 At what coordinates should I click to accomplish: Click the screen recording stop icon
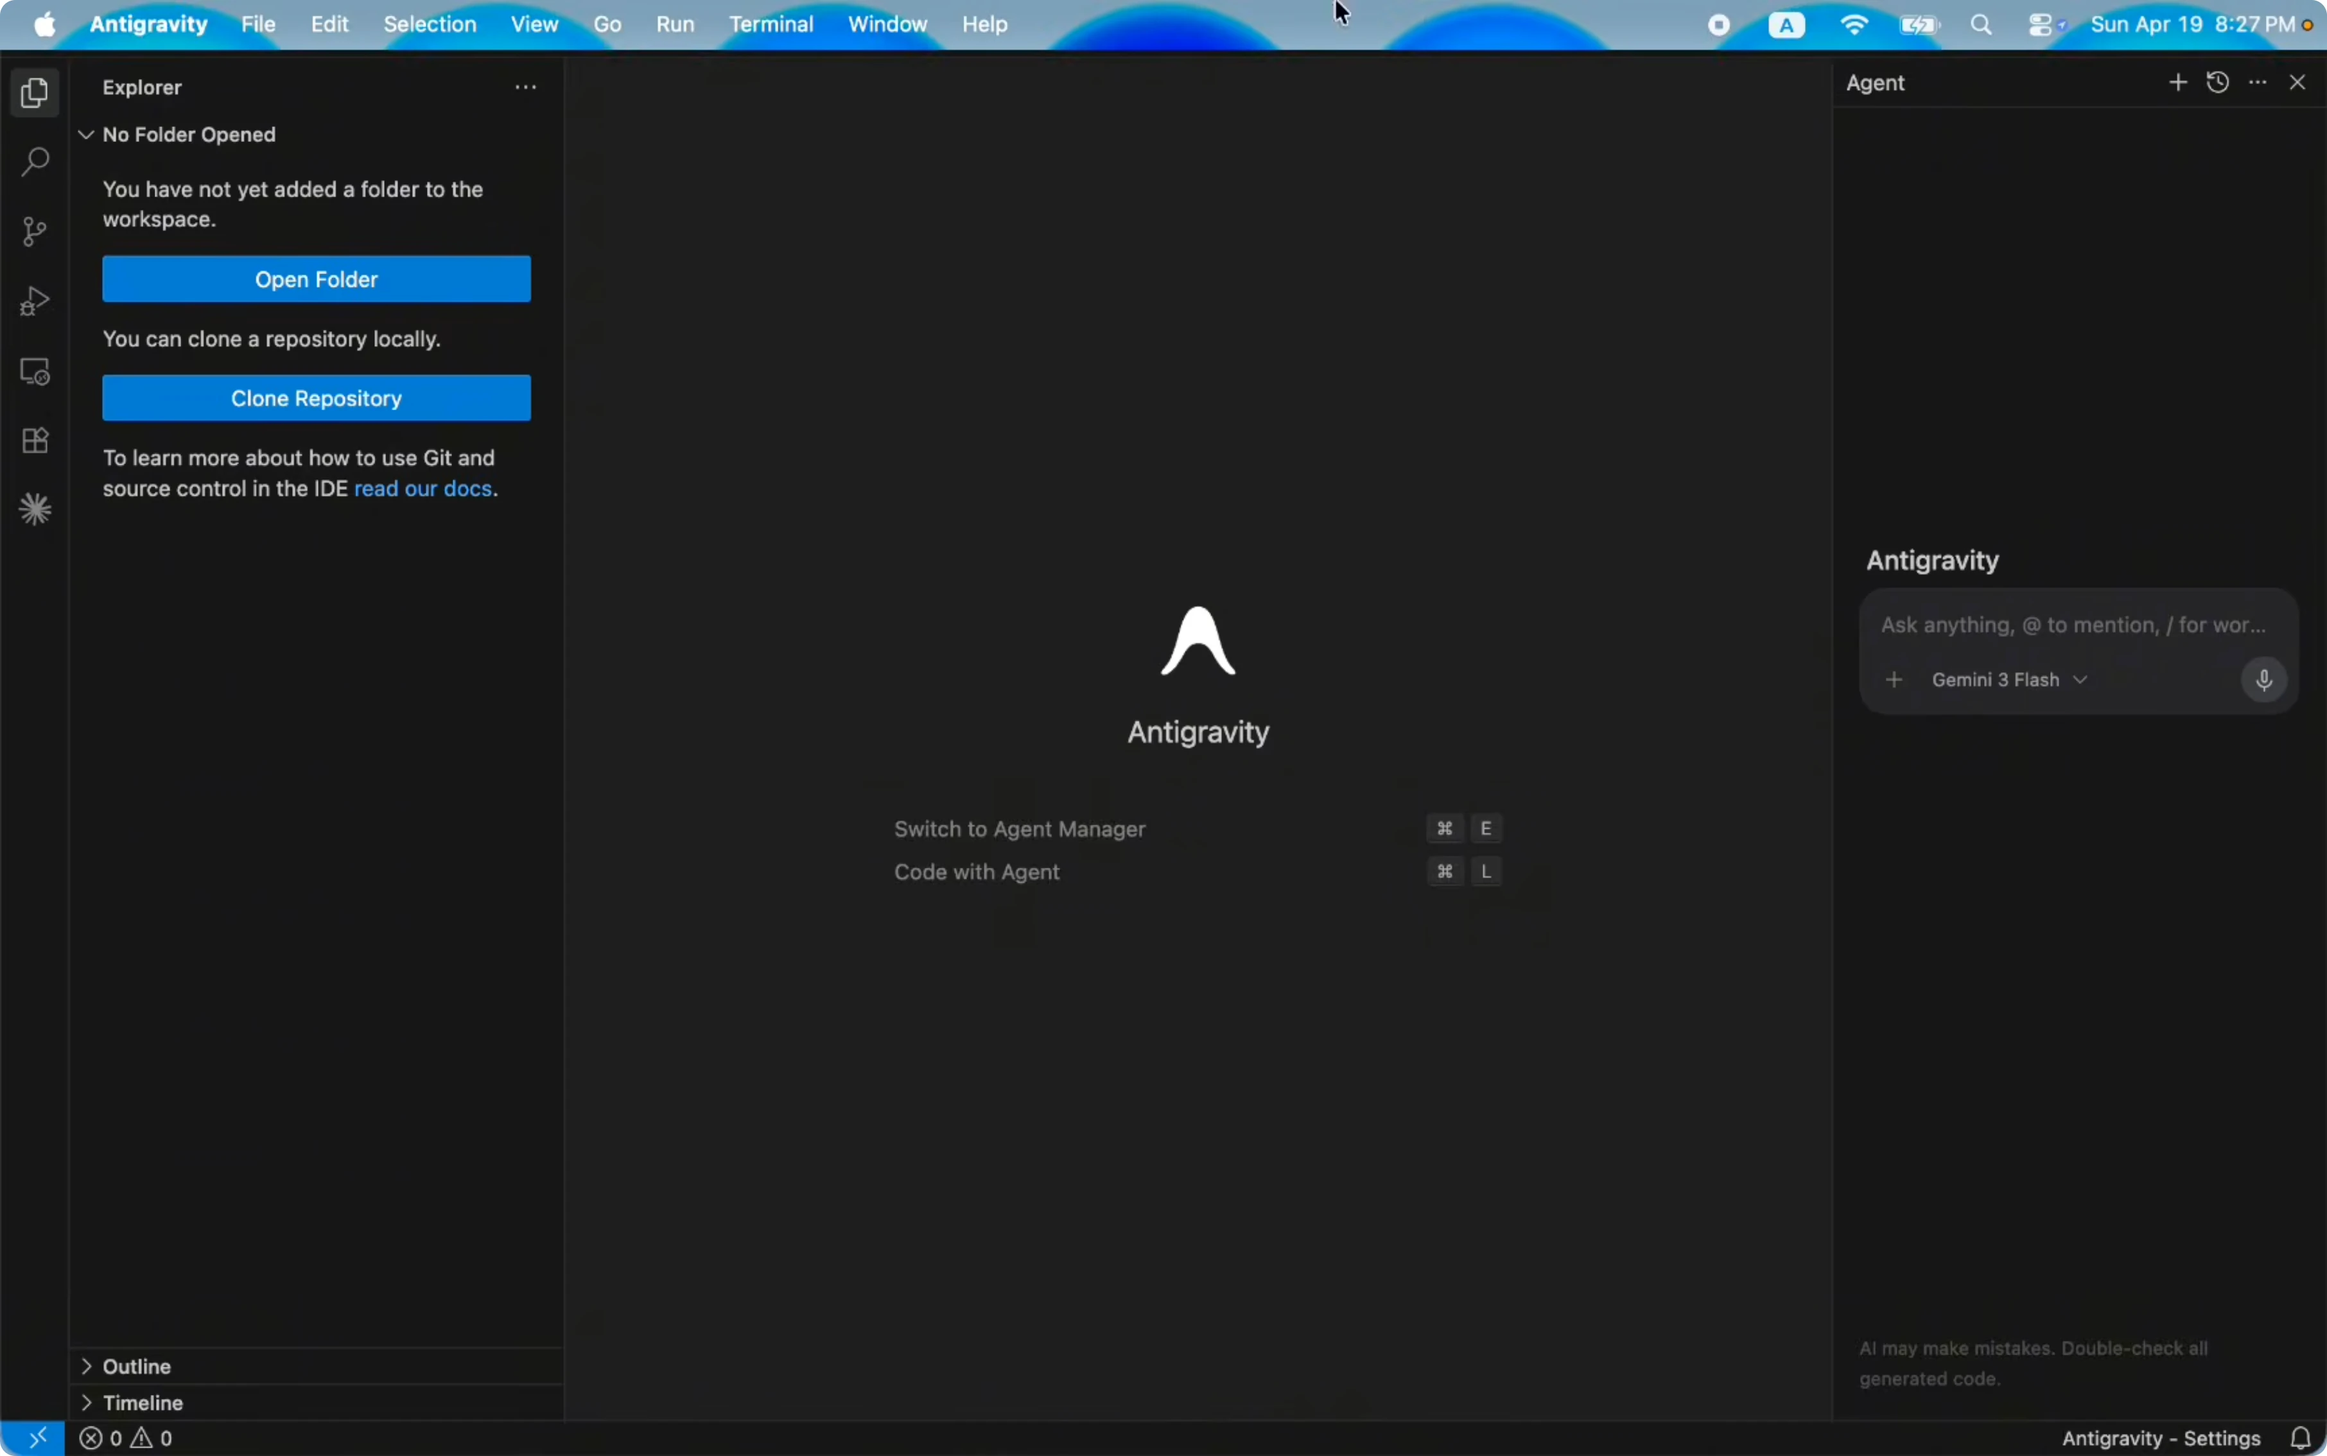click(x=1718, y=25)
